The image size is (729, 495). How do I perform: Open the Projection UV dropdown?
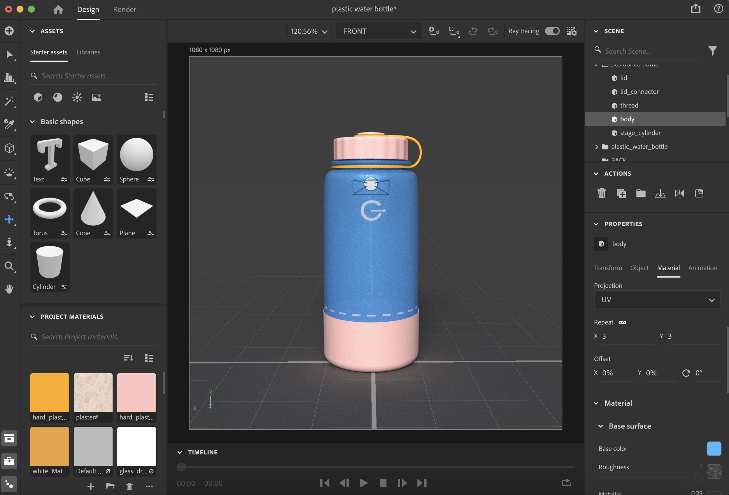tap(657, 299)
